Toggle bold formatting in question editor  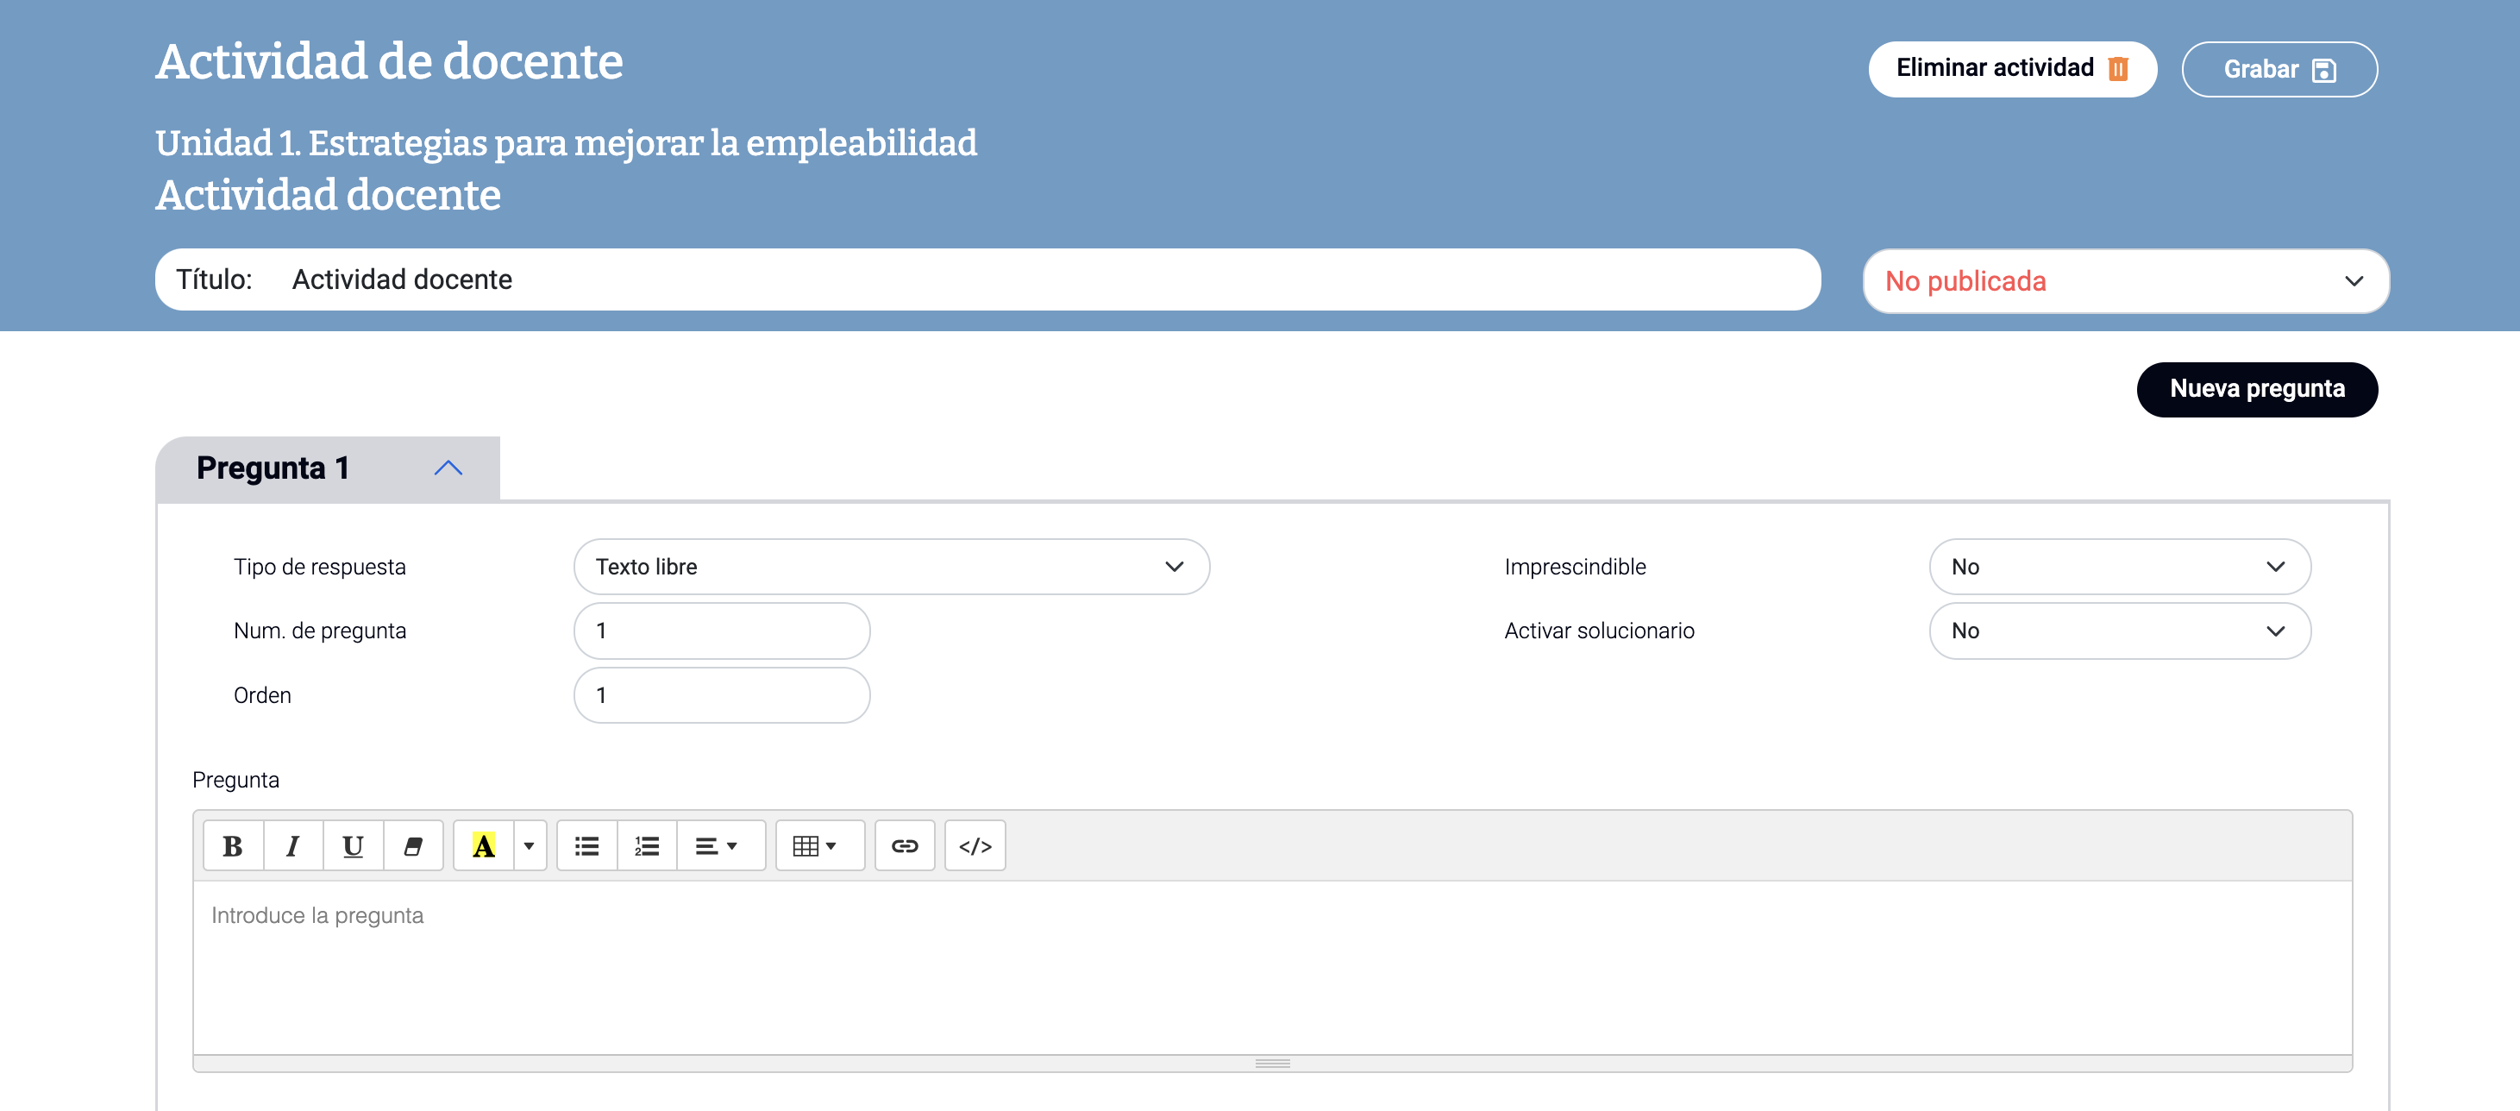point(233,845)
